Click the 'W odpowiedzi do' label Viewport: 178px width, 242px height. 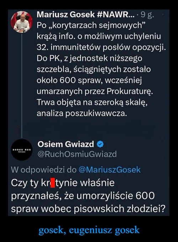44,170
